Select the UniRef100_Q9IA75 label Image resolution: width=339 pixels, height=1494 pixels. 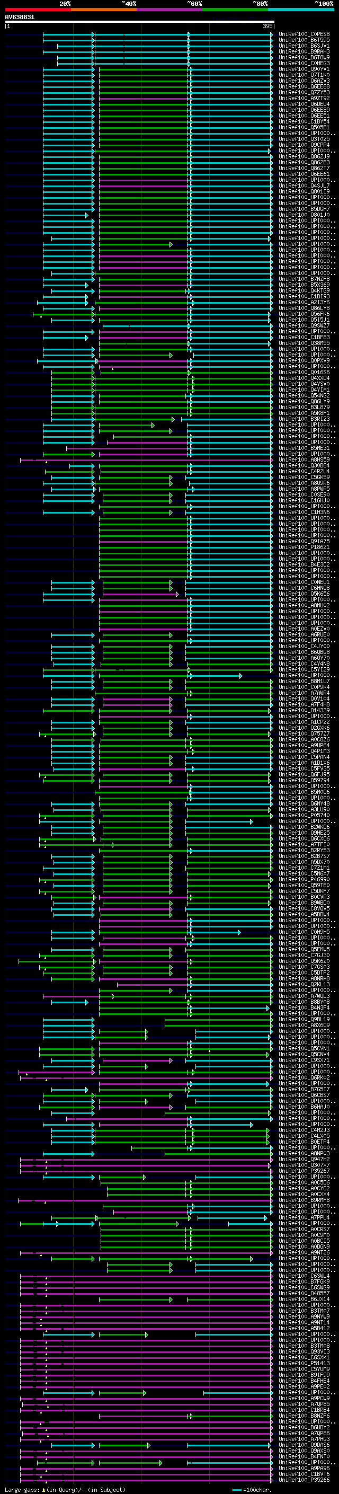click(304, 541)
